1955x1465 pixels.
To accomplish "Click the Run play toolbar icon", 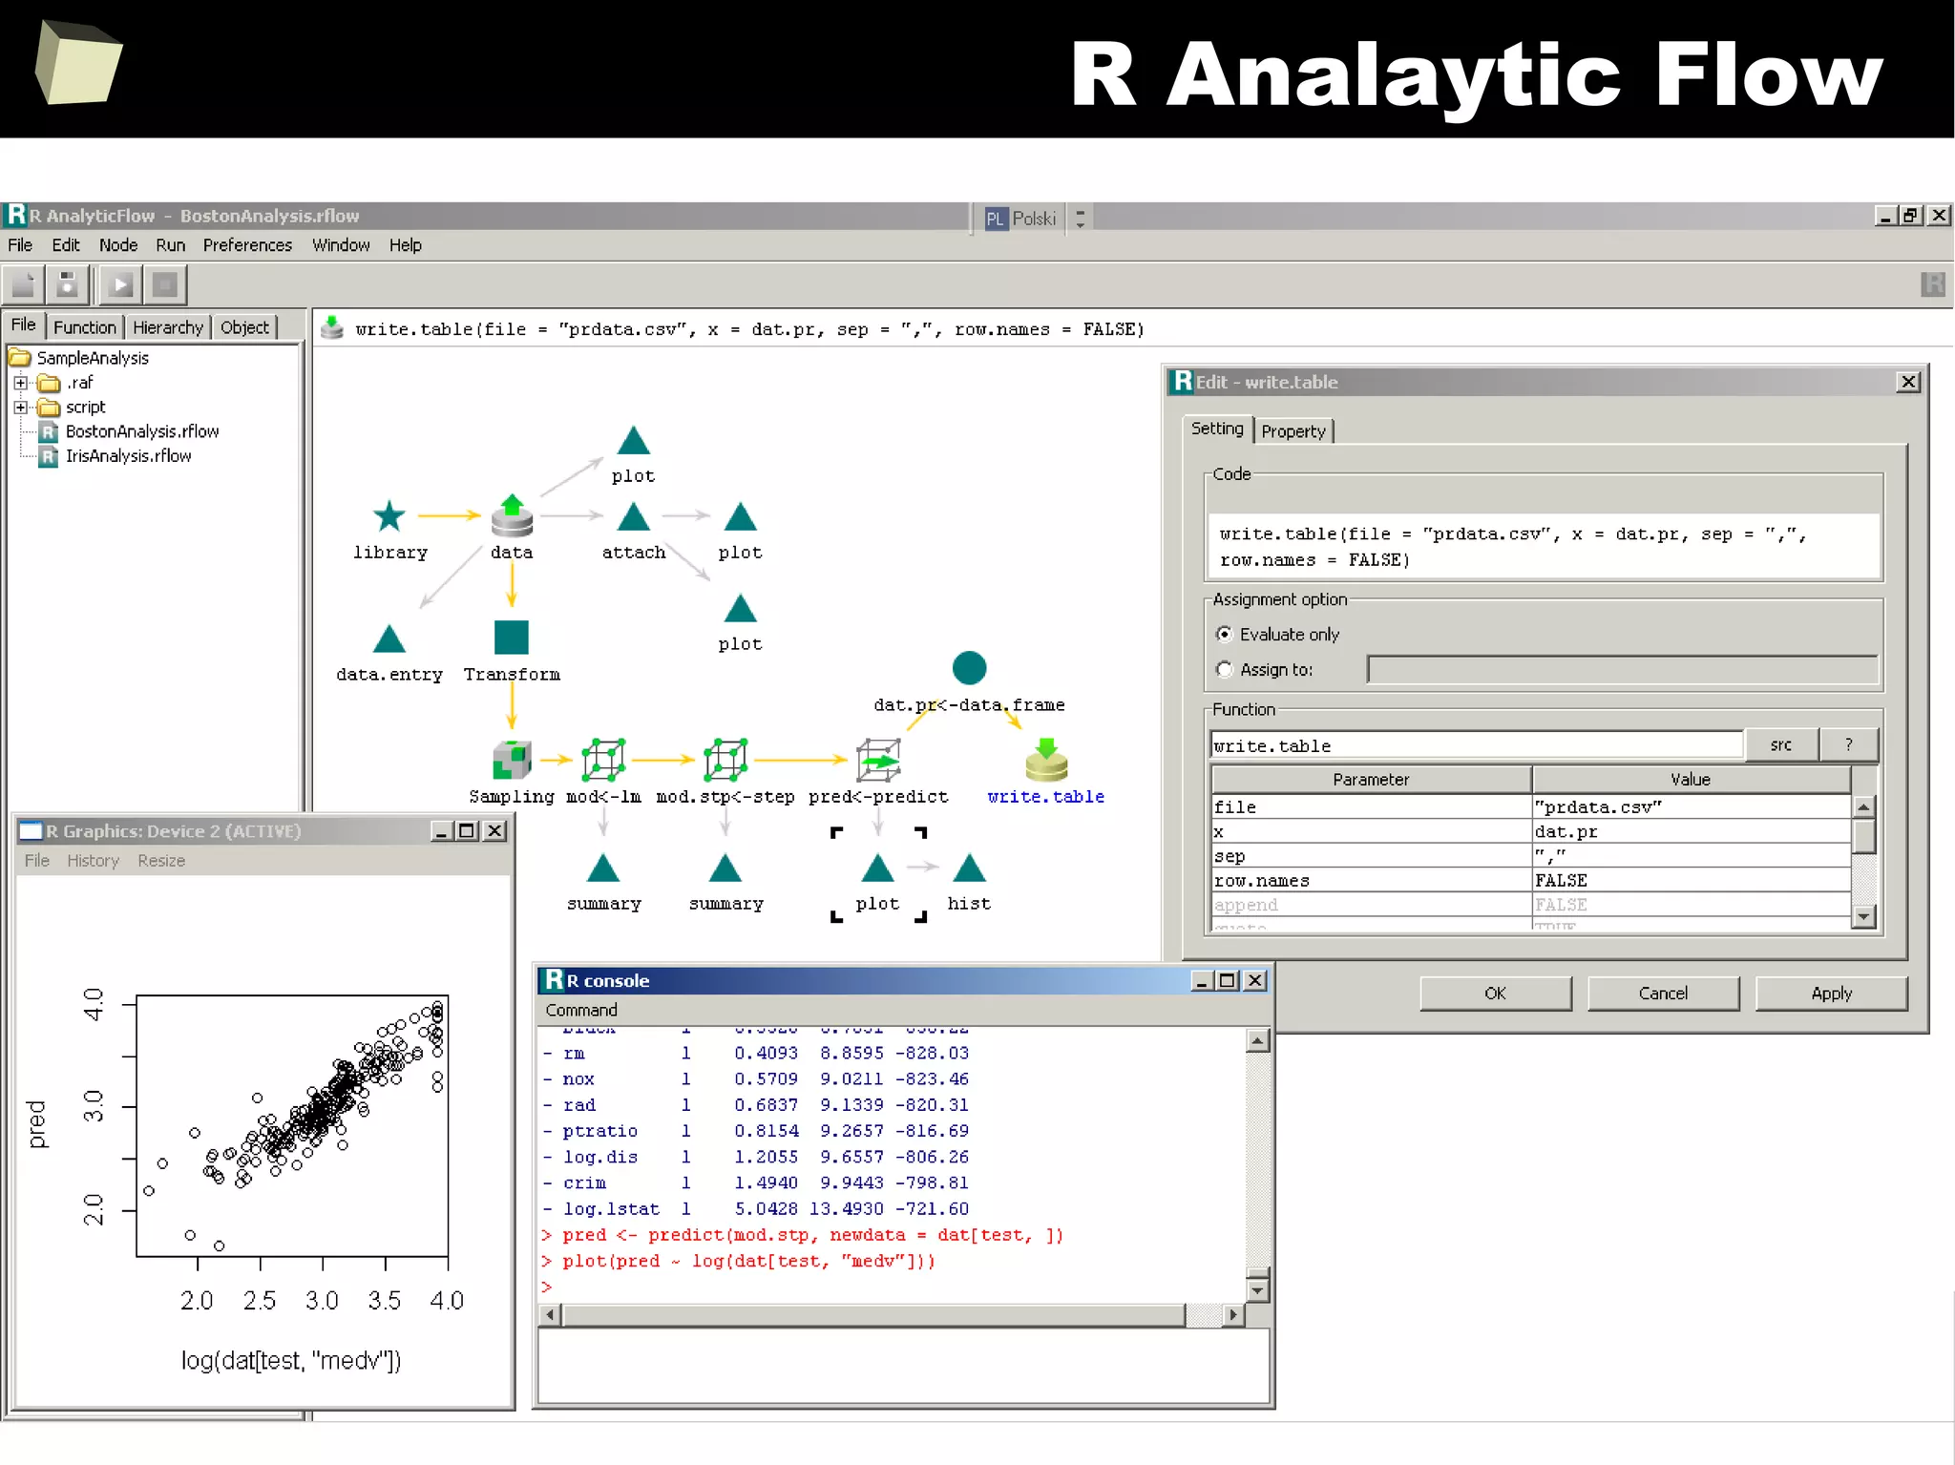I will coord(120,284).
